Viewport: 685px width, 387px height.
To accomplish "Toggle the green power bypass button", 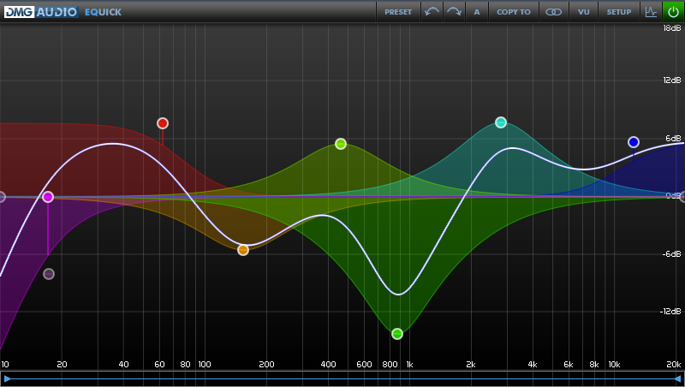I will 673,12.
